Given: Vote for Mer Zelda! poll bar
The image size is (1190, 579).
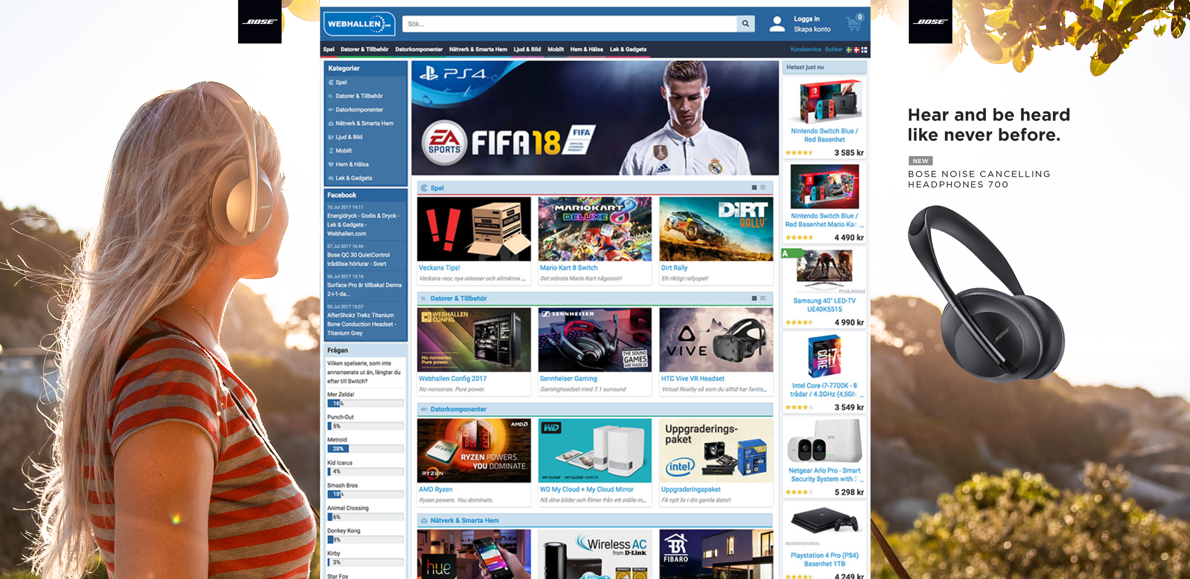Looking at the screenshot, I should click(365, 403).
